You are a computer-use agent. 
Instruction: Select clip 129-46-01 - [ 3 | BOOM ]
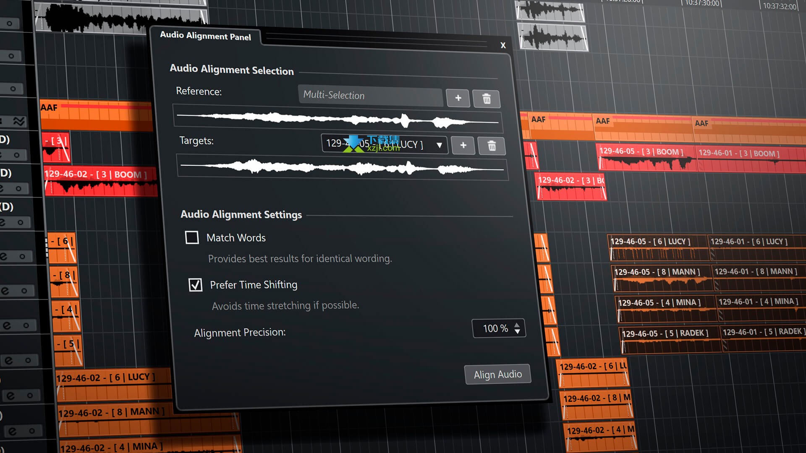click(751, 160)
